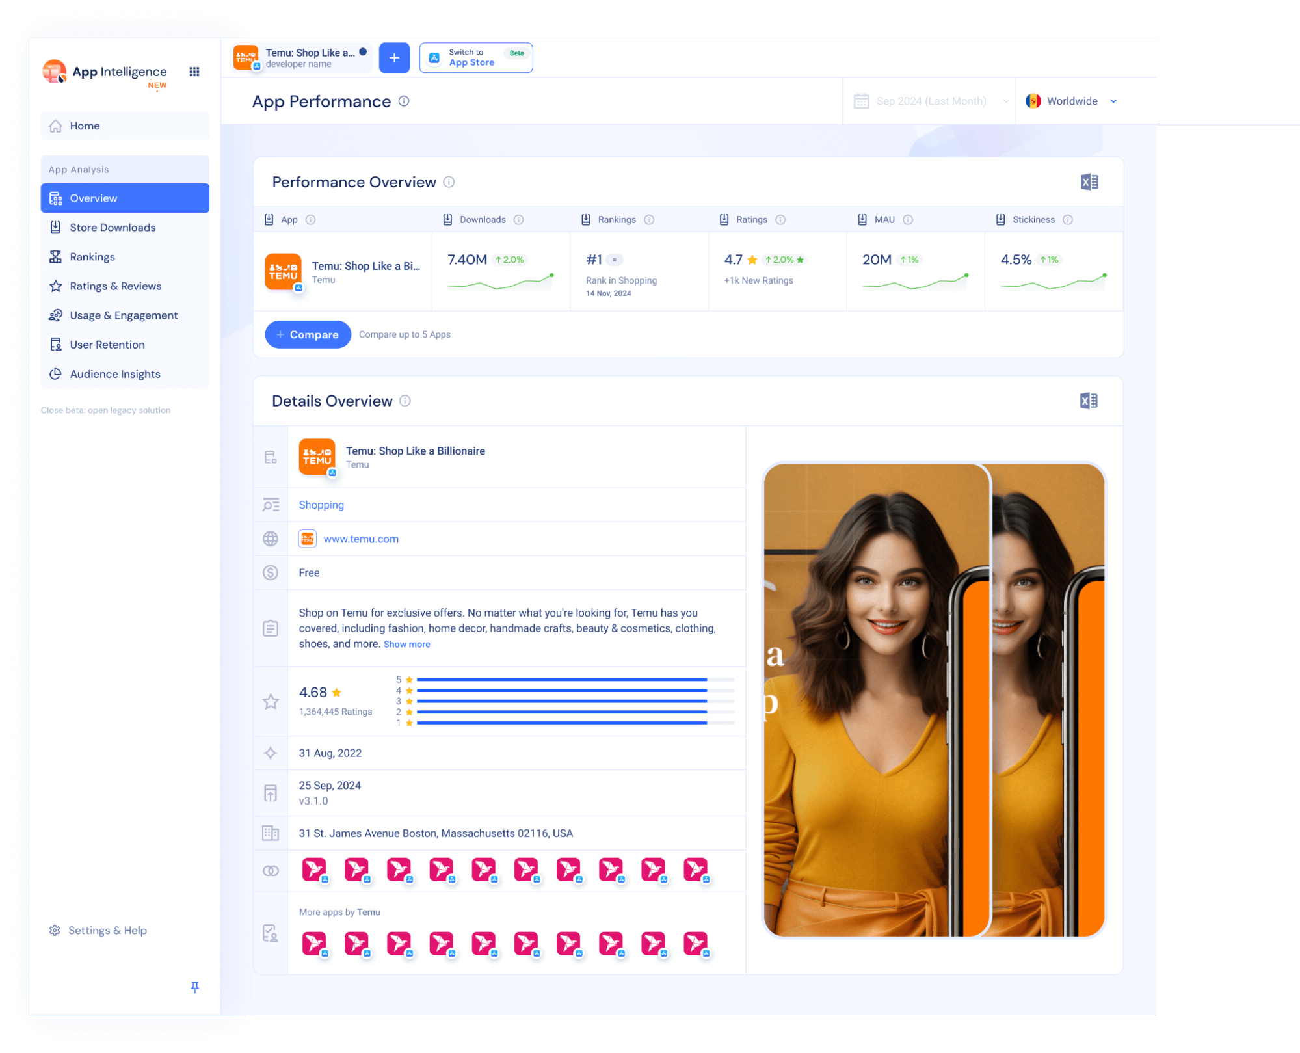
Task: Pin the sidebar using the pin icon
Action: 194,987
